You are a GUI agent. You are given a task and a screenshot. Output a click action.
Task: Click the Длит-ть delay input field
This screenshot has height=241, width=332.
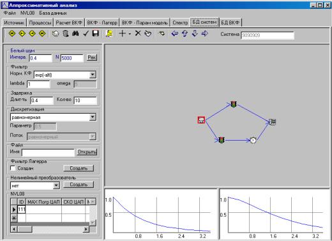click(42, 100)
